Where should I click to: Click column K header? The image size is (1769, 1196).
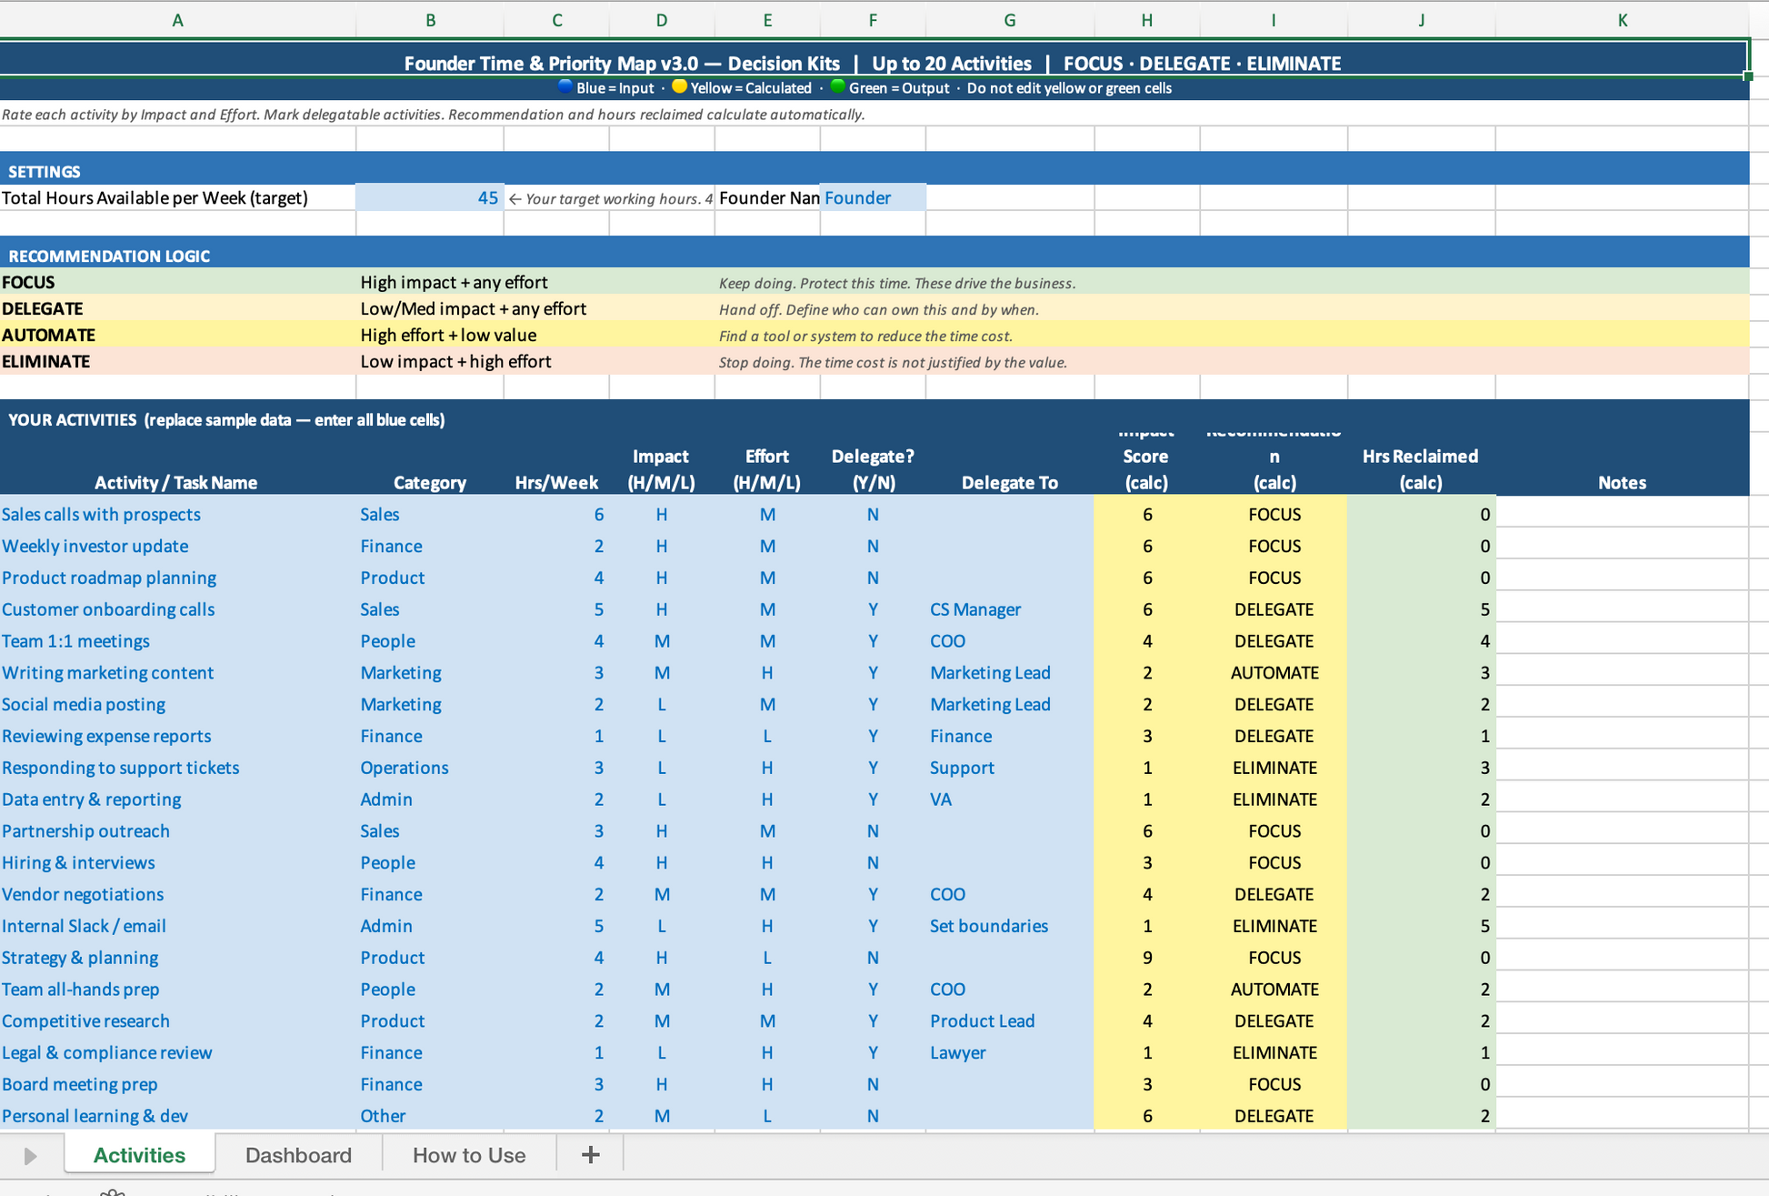click(x=1622, y=20)
